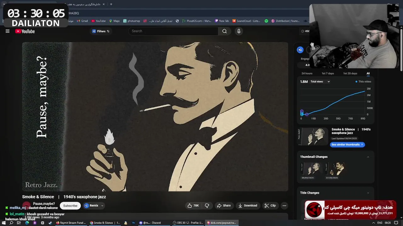
Task: Close the Persian-titled browser tab
Action: (103, 4)
